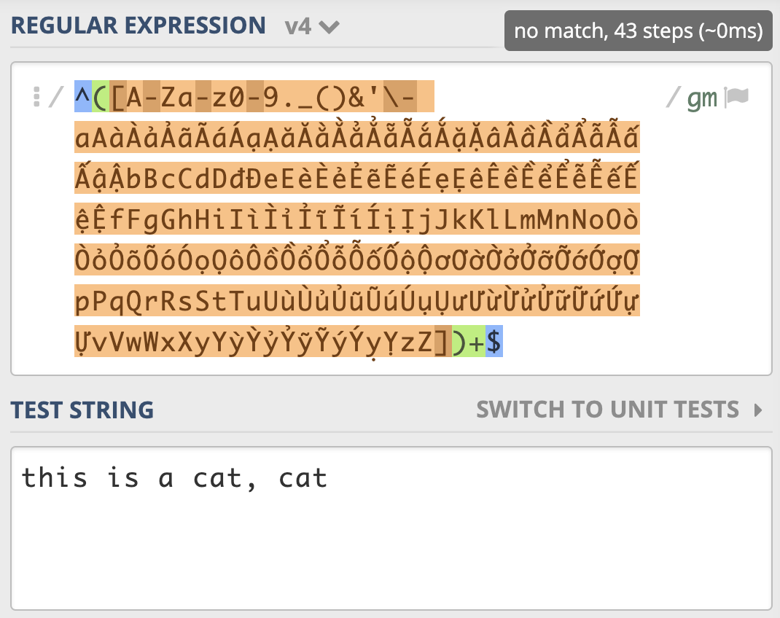
Task: Click the v4 version chevron arrow
Action: pos(329,27)
